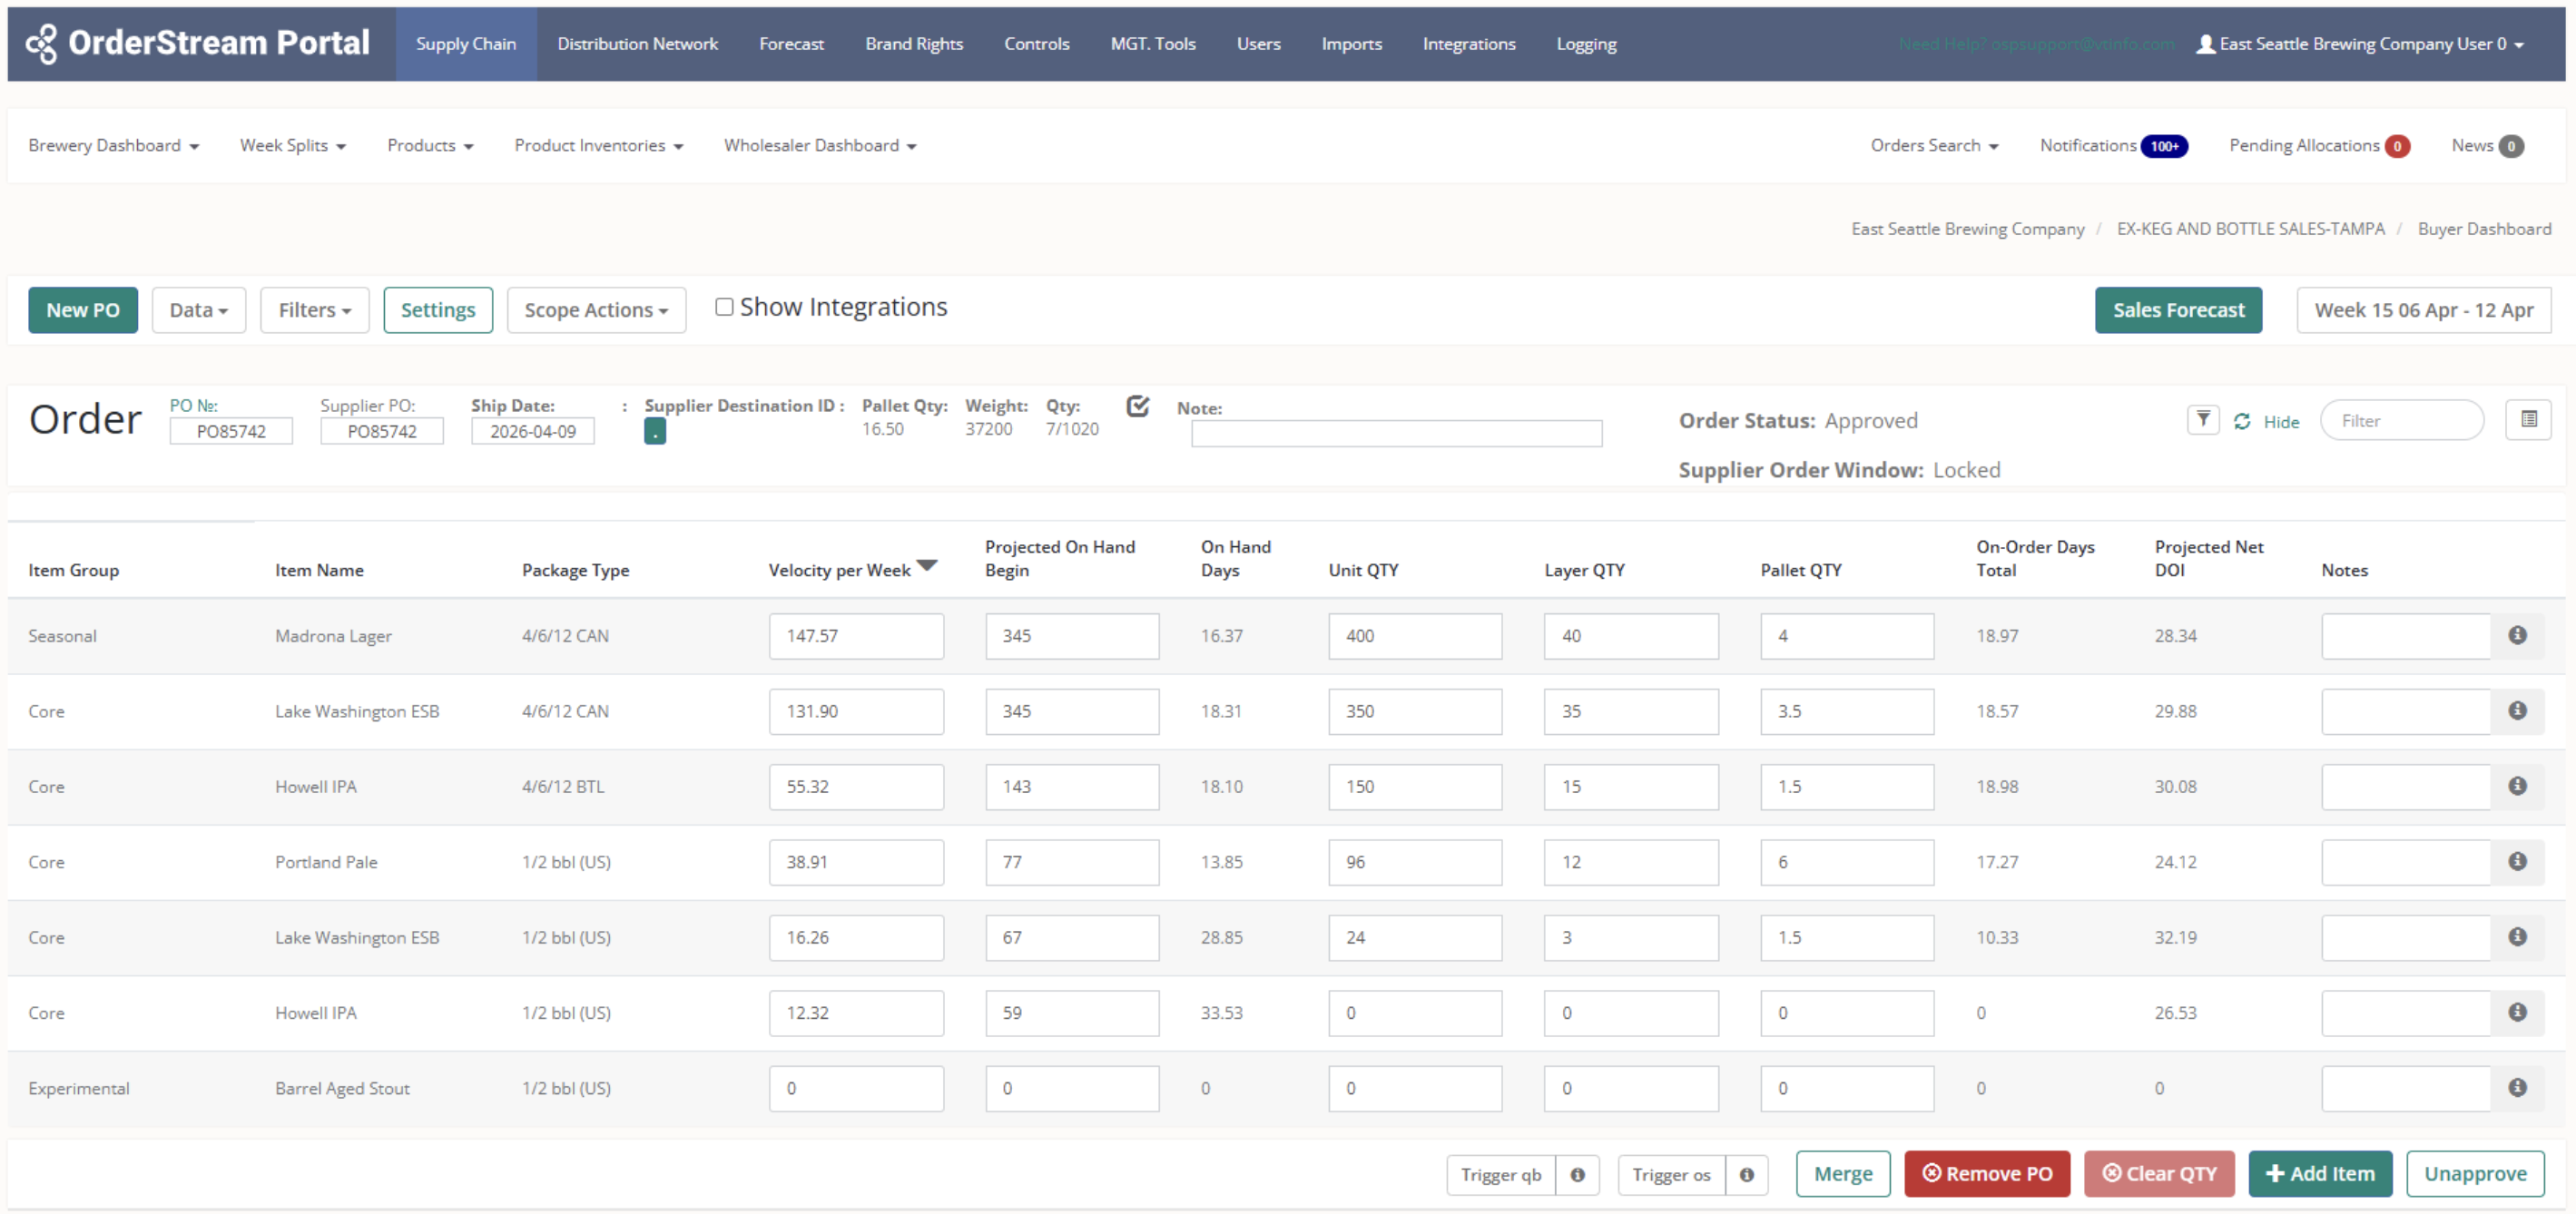
Task: Expand the Week Splits dropdown
Action: tap(292, 146)
